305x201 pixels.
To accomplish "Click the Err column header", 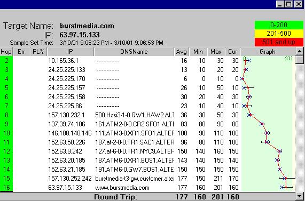I will (x=21, y=52).
